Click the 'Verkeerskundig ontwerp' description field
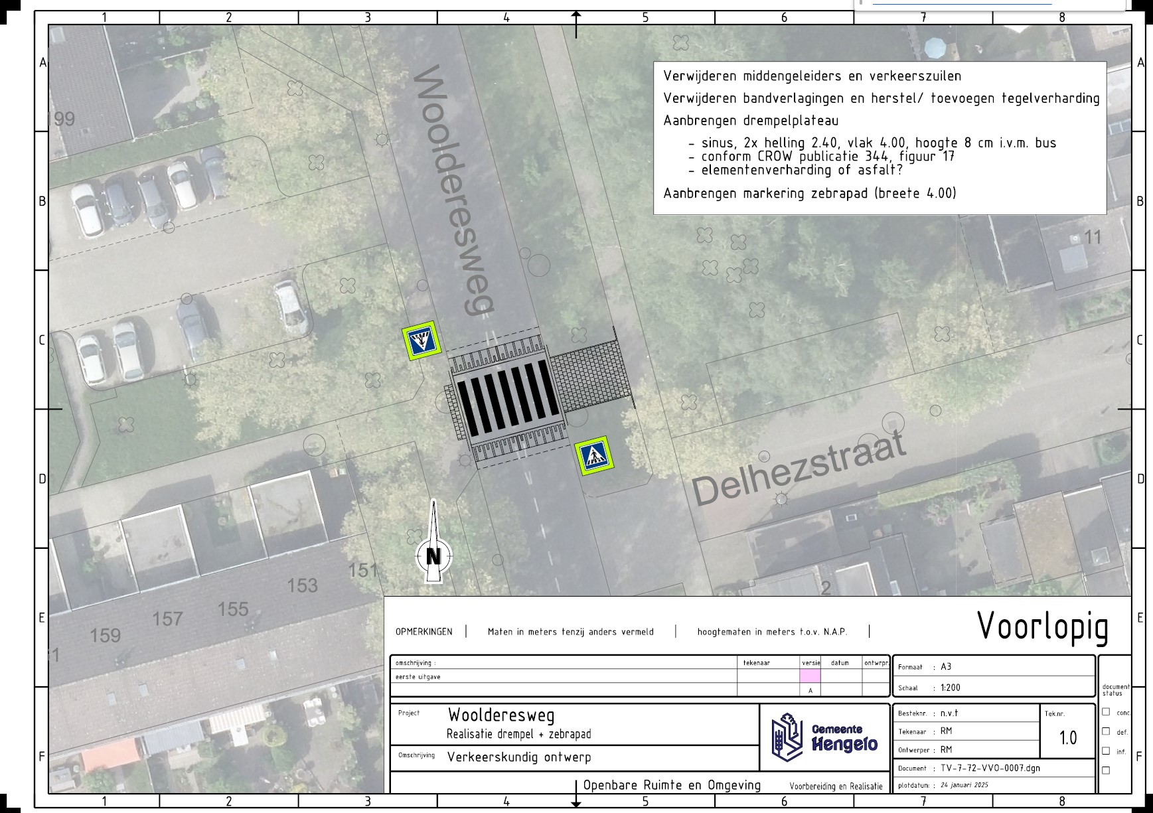The width and height of the screenshot is (1153, 813). pyautogui.click(x=518, y=757)
